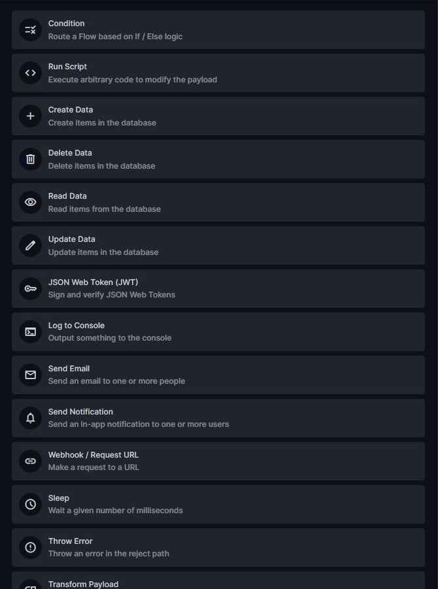Click the Webhook link icon
The image size is (438, 589).
[x=30, y=462]
